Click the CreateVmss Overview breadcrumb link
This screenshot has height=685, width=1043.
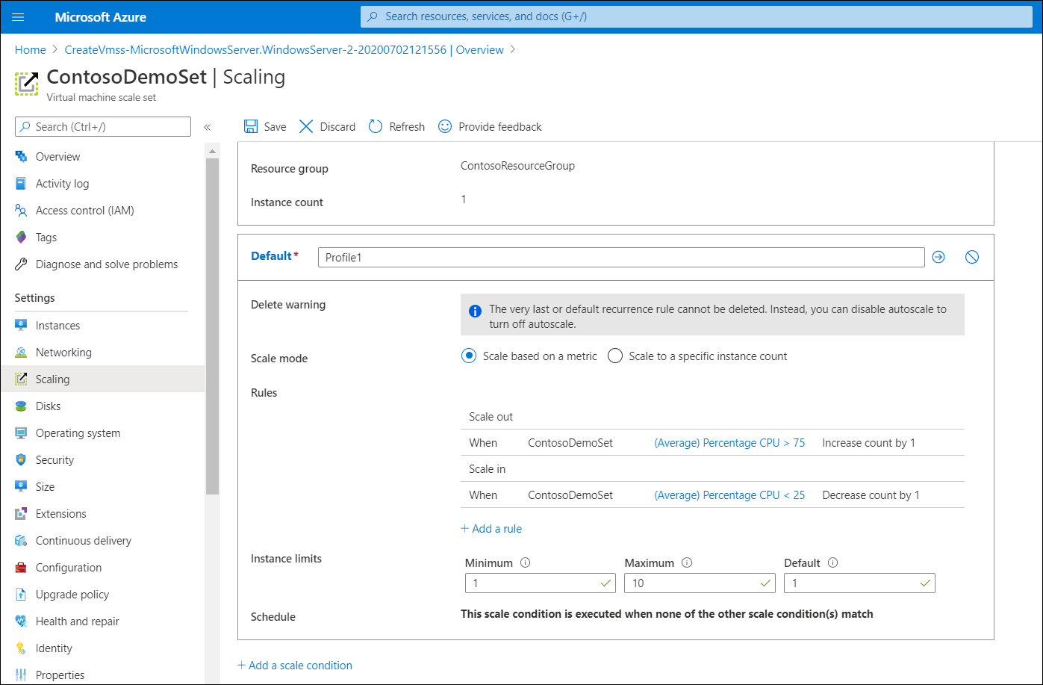click(x=284, y=49)
